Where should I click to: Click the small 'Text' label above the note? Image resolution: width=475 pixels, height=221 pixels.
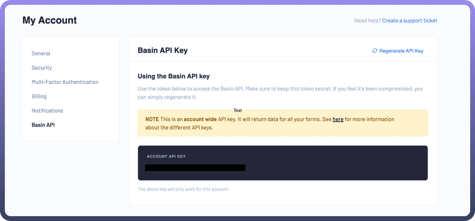(237, 110)
